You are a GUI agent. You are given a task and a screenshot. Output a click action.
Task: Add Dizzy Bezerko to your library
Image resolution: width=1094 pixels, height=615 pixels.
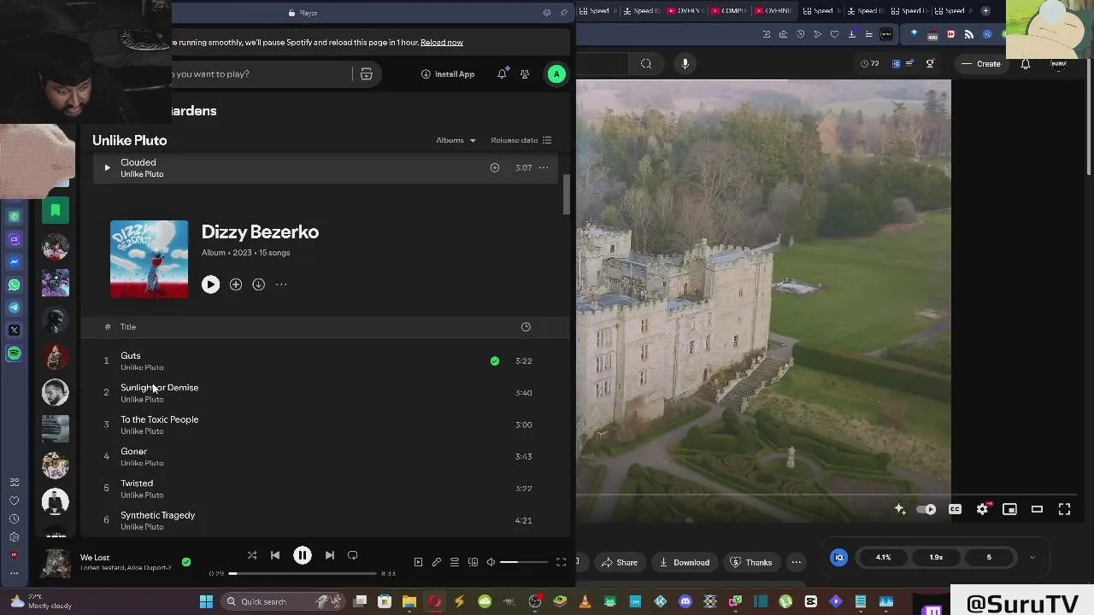236,284
